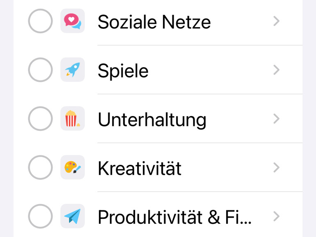Tap the Produktivität & Fi... text label
This screenshot has height=237, width=316.
point(174,217)
